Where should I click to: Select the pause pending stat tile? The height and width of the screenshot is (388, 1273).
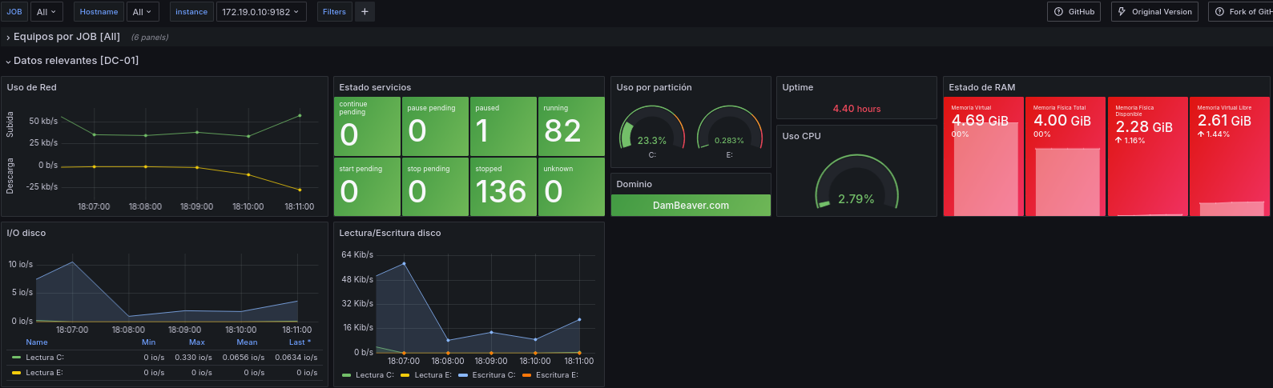[x=435, y=126]
